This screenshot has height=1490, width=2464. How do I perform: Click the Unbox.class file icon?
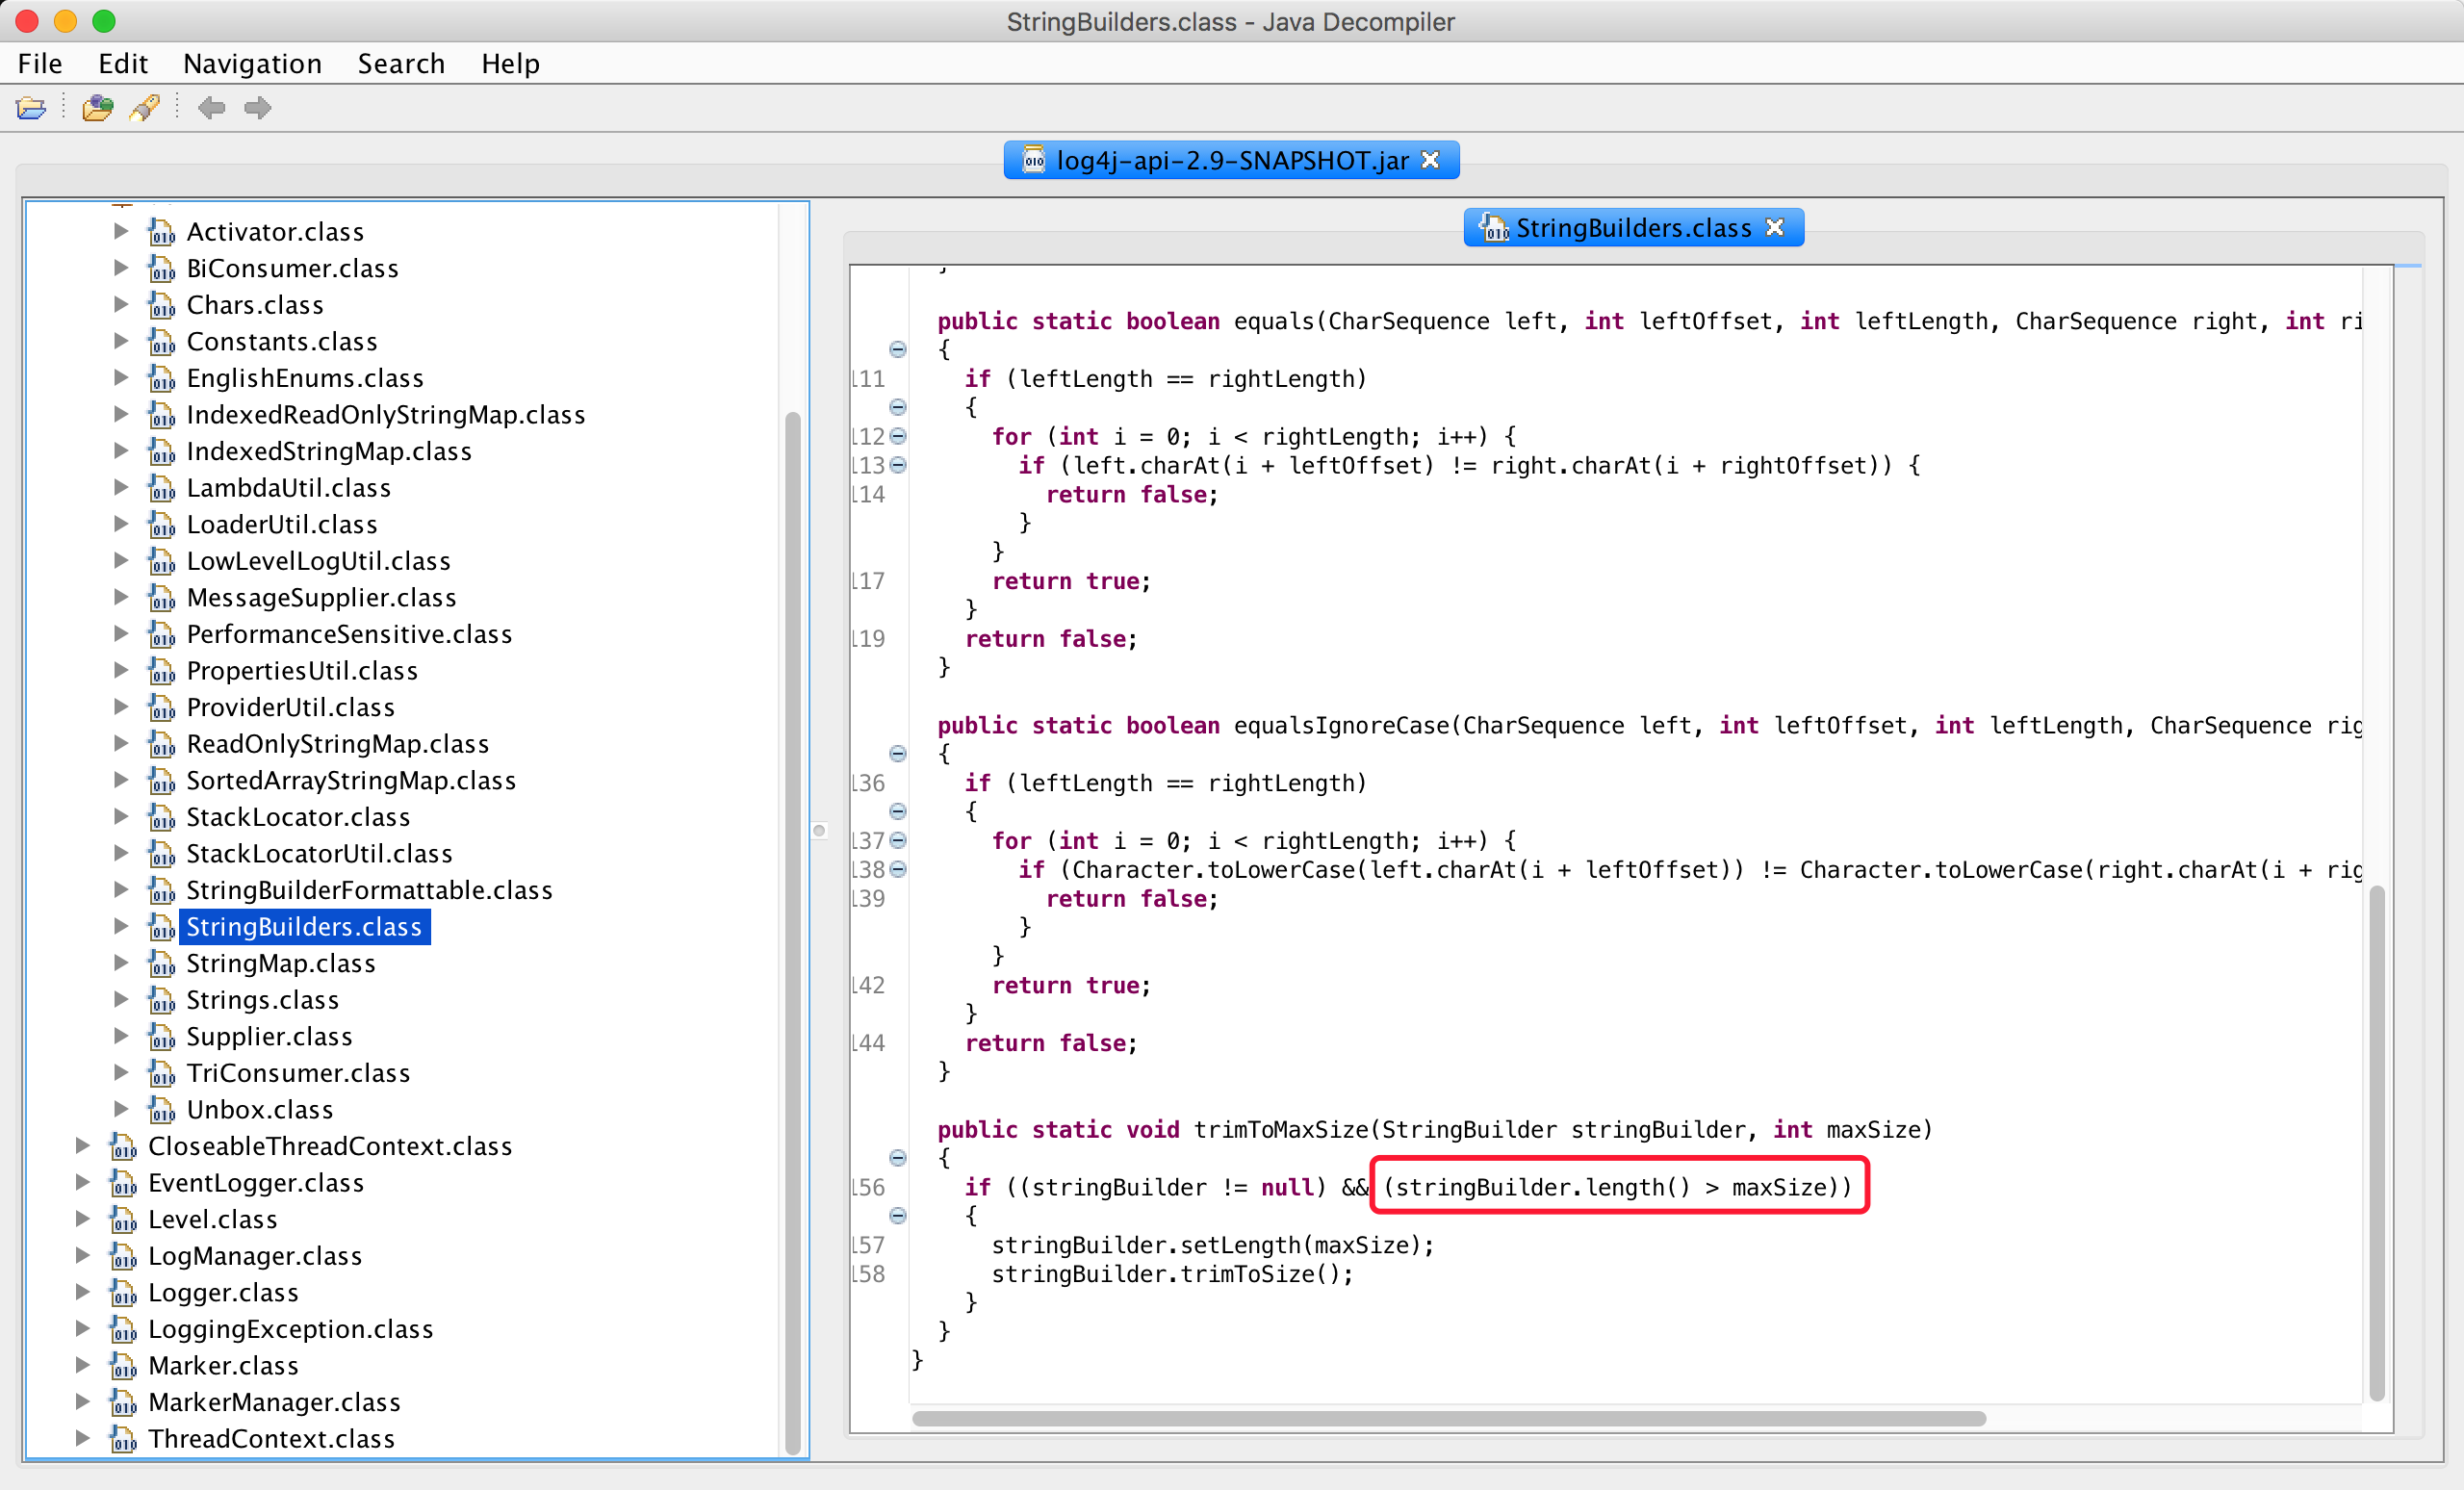point(161,1110)
